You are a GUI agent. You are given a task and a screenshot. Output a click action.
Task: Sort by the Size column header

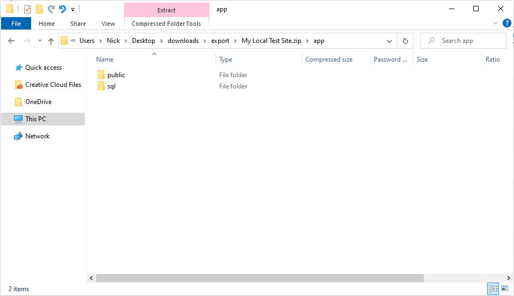pyautogui.click(x=422, y=60)
